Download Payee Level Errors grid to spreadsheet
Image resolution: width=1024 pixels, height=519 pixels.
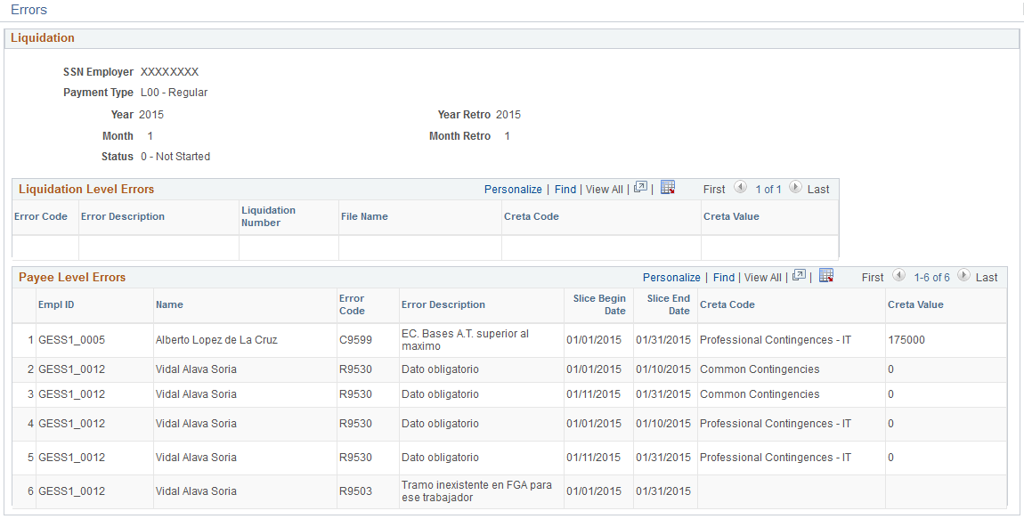tap(826, 275)
